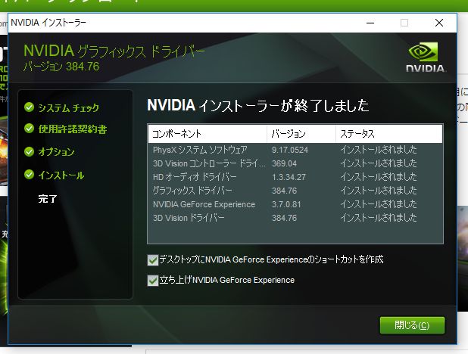Screen dimensions: 468x354
Task: Select the HD オーディオ ドライバー row
Action: point(295,177)
